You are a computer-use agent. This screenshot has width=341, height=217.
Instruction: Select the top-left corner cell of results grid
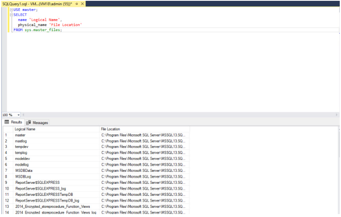8,129
